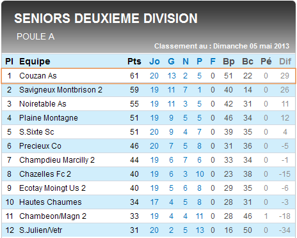Click the S.Julien/Vetr team name
Viewport: 297px width, 238px height.
[x=40, y=230]
